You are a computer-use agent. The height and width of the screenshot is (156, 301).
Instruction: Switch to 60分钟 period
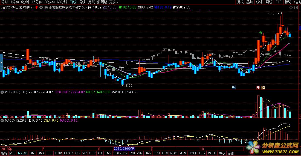coord(62,2)
